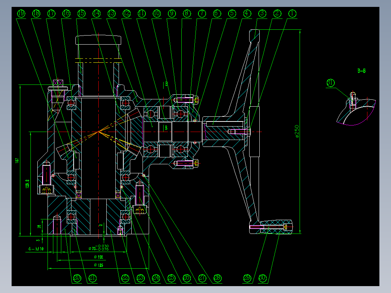Screen dimensions: 391x293
Task: Select the ø102 diameter dimension
Action: point(99,257)
